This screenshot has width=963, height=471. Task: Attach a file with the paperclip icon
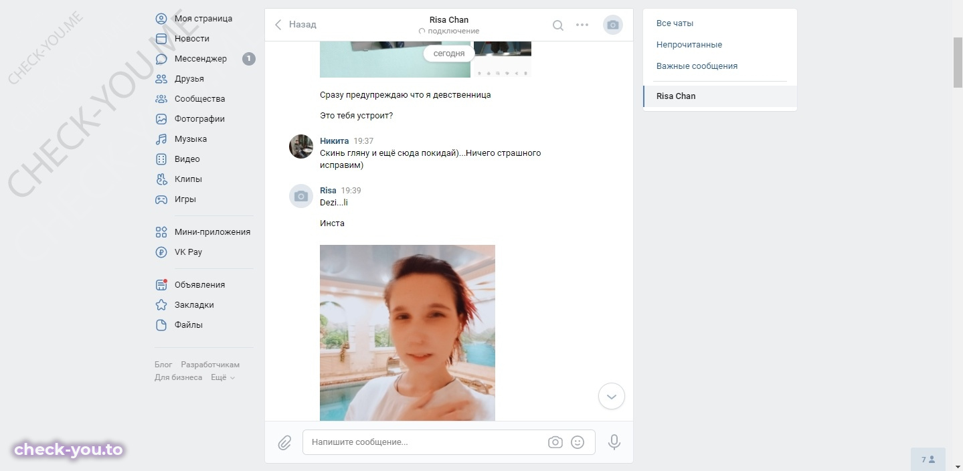point(284,442)
